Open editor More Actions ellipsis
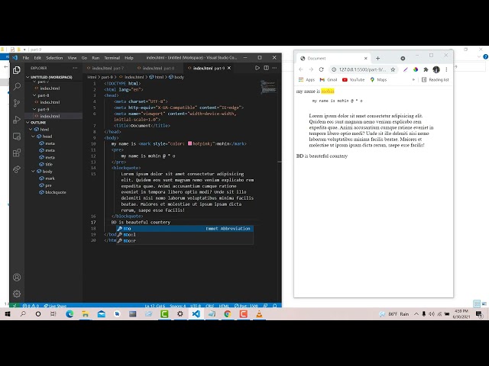The height and width of the screenshot is (366, 489). coord(274,68)
